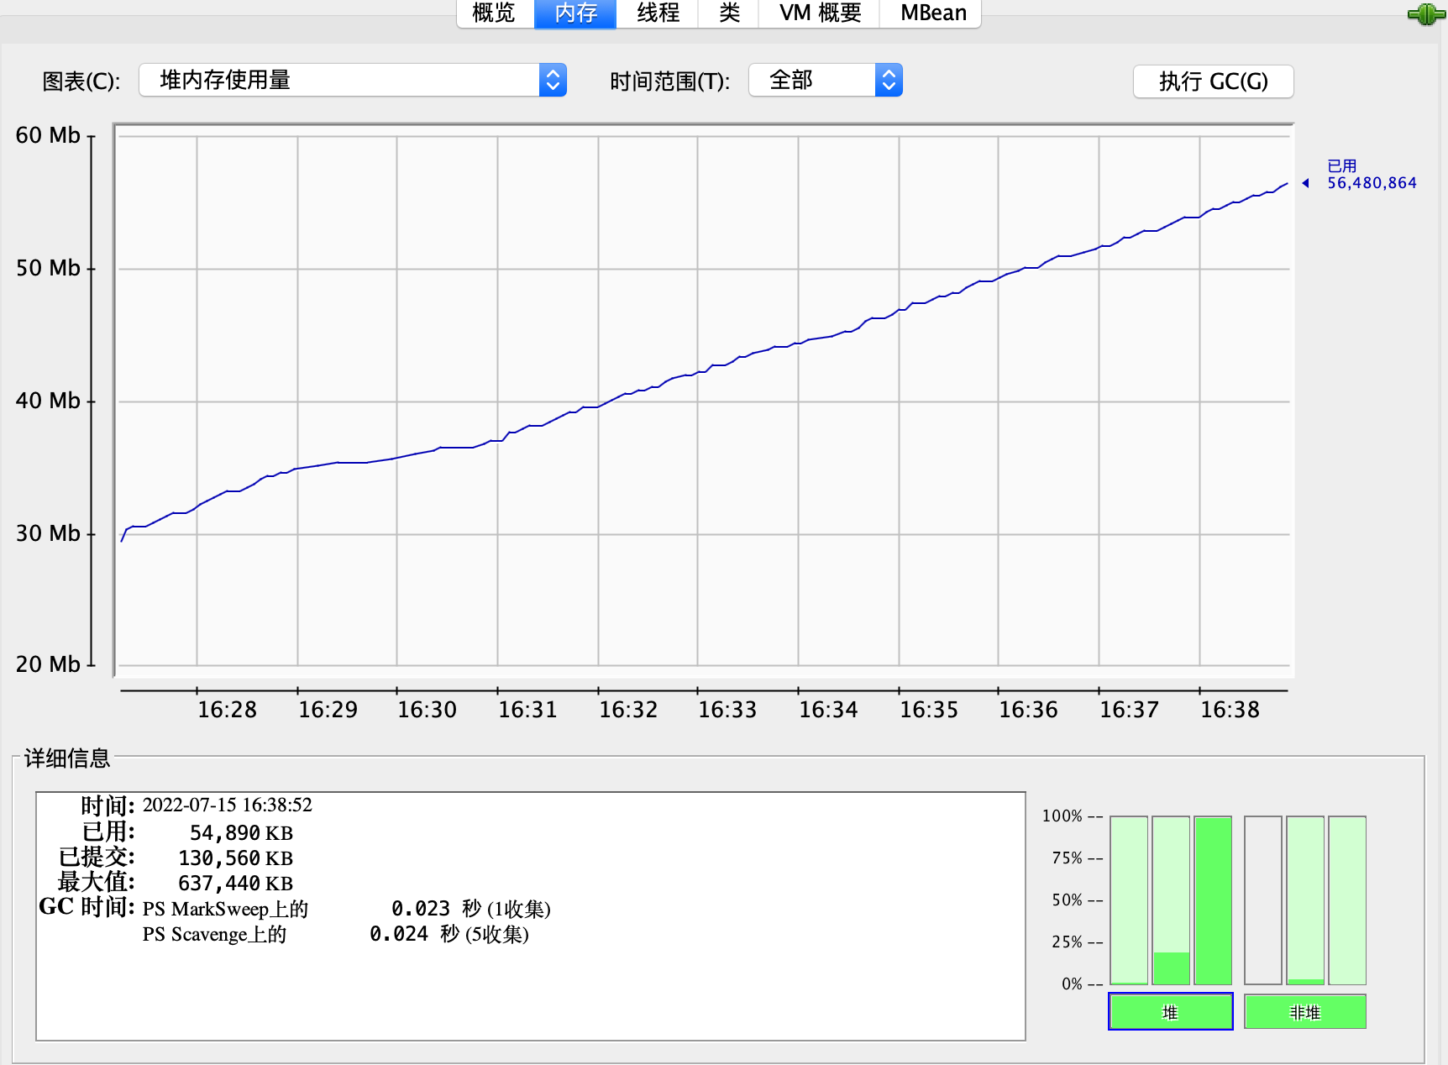Click the green connection status icon
The image size is (1448, 1065).
coord(1424,14)
